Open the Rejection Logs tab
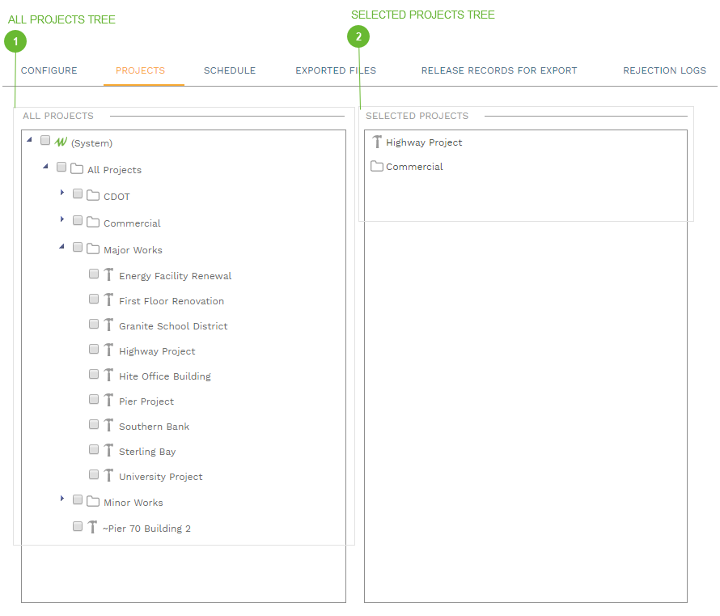The height and width of the screenshot is (616, 720). [x=664, y=70]
